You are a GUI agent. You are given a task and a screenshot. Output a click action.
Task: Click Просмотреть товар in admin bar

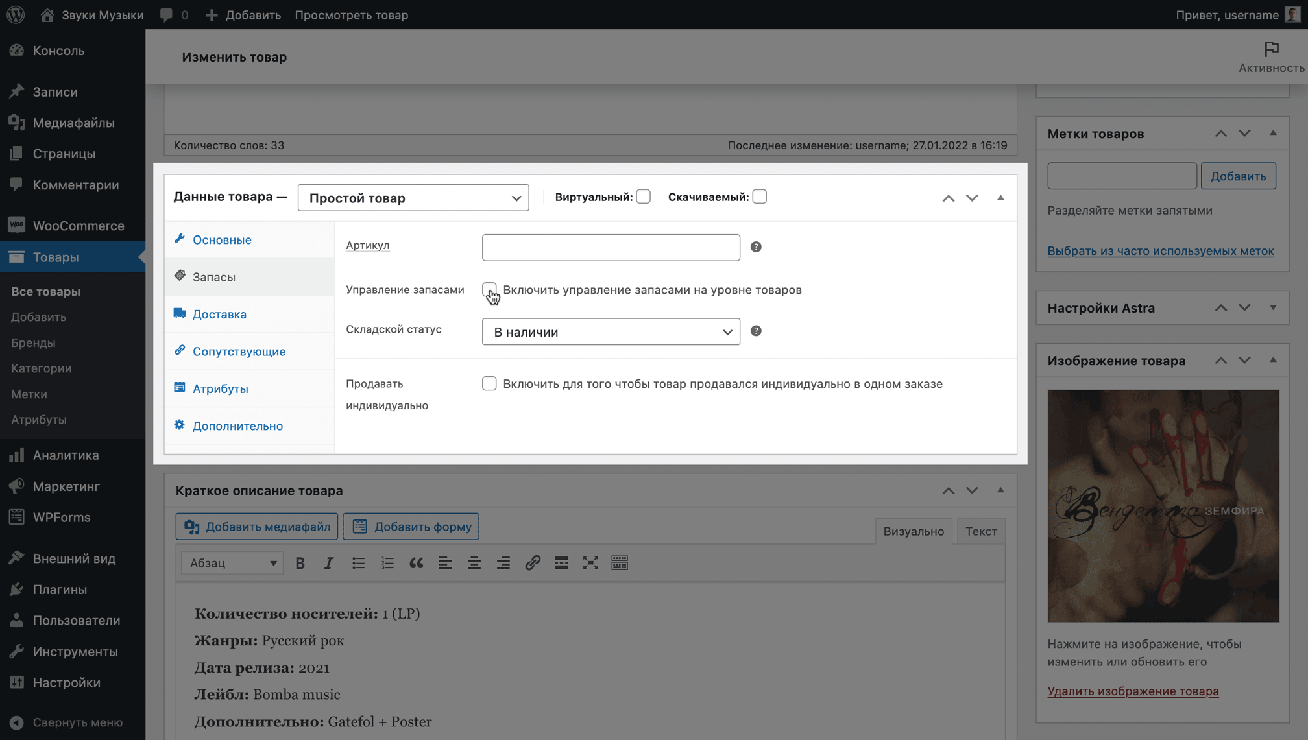[351, 14]
